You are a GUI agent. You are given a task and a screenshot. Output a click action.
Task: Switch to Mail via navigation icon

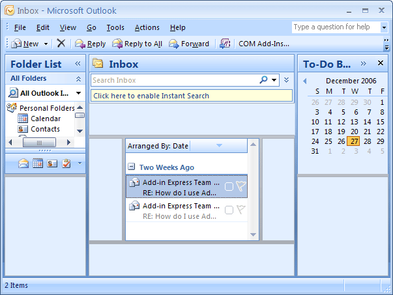[x=23, y=163]
